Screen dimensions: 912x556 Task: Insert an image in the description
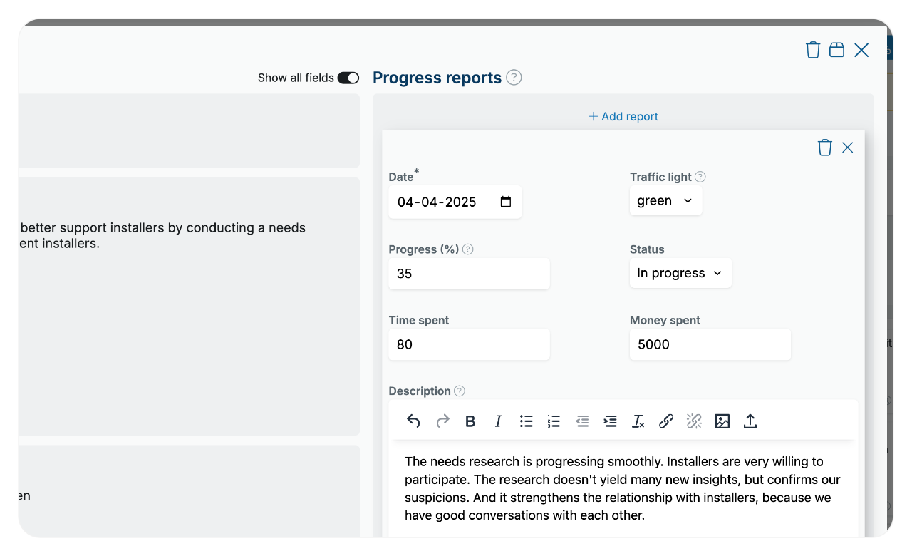(x=722, y=421)
